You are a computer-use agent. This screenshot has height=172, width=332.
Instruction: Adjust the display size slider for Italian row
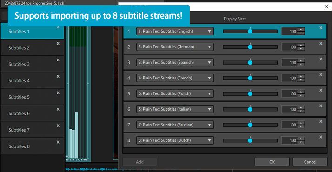click(x=250, y=109)
